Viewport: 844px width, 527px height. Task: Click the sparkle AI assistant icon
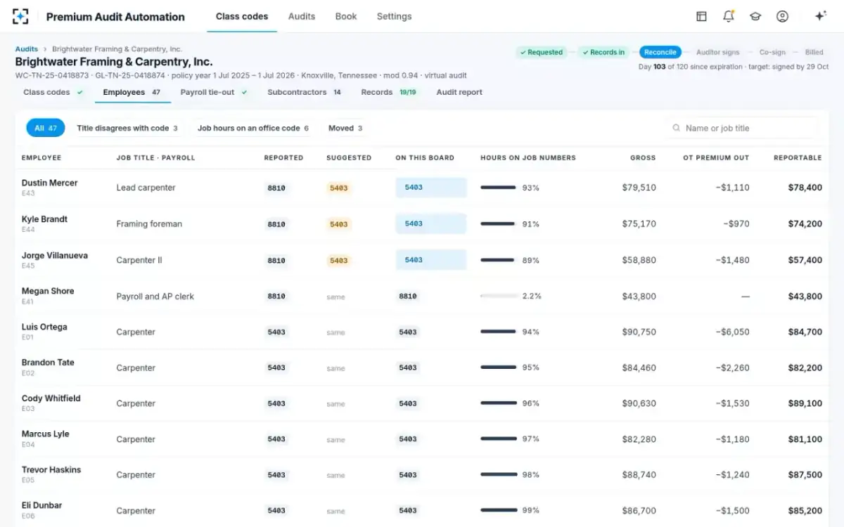point(820,16)
